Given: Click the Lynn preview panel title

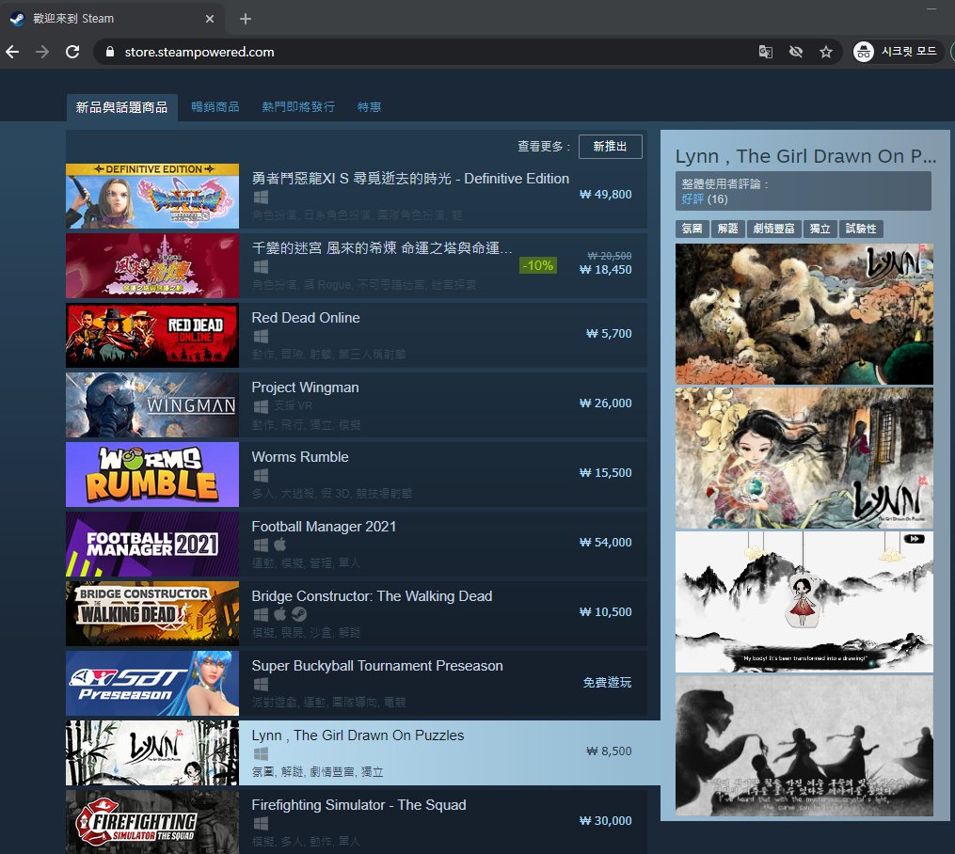Looking at the screenshot, I should click(x=805, y=156).
